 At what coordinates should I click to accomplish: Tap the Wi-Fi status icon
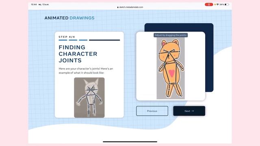click(x=218, y=4)
